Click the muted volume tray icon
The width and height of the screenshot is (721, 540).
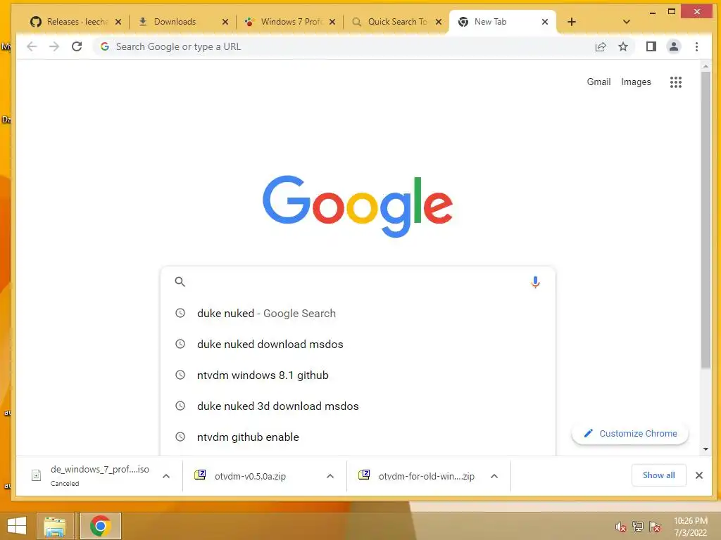coord(621,527)
